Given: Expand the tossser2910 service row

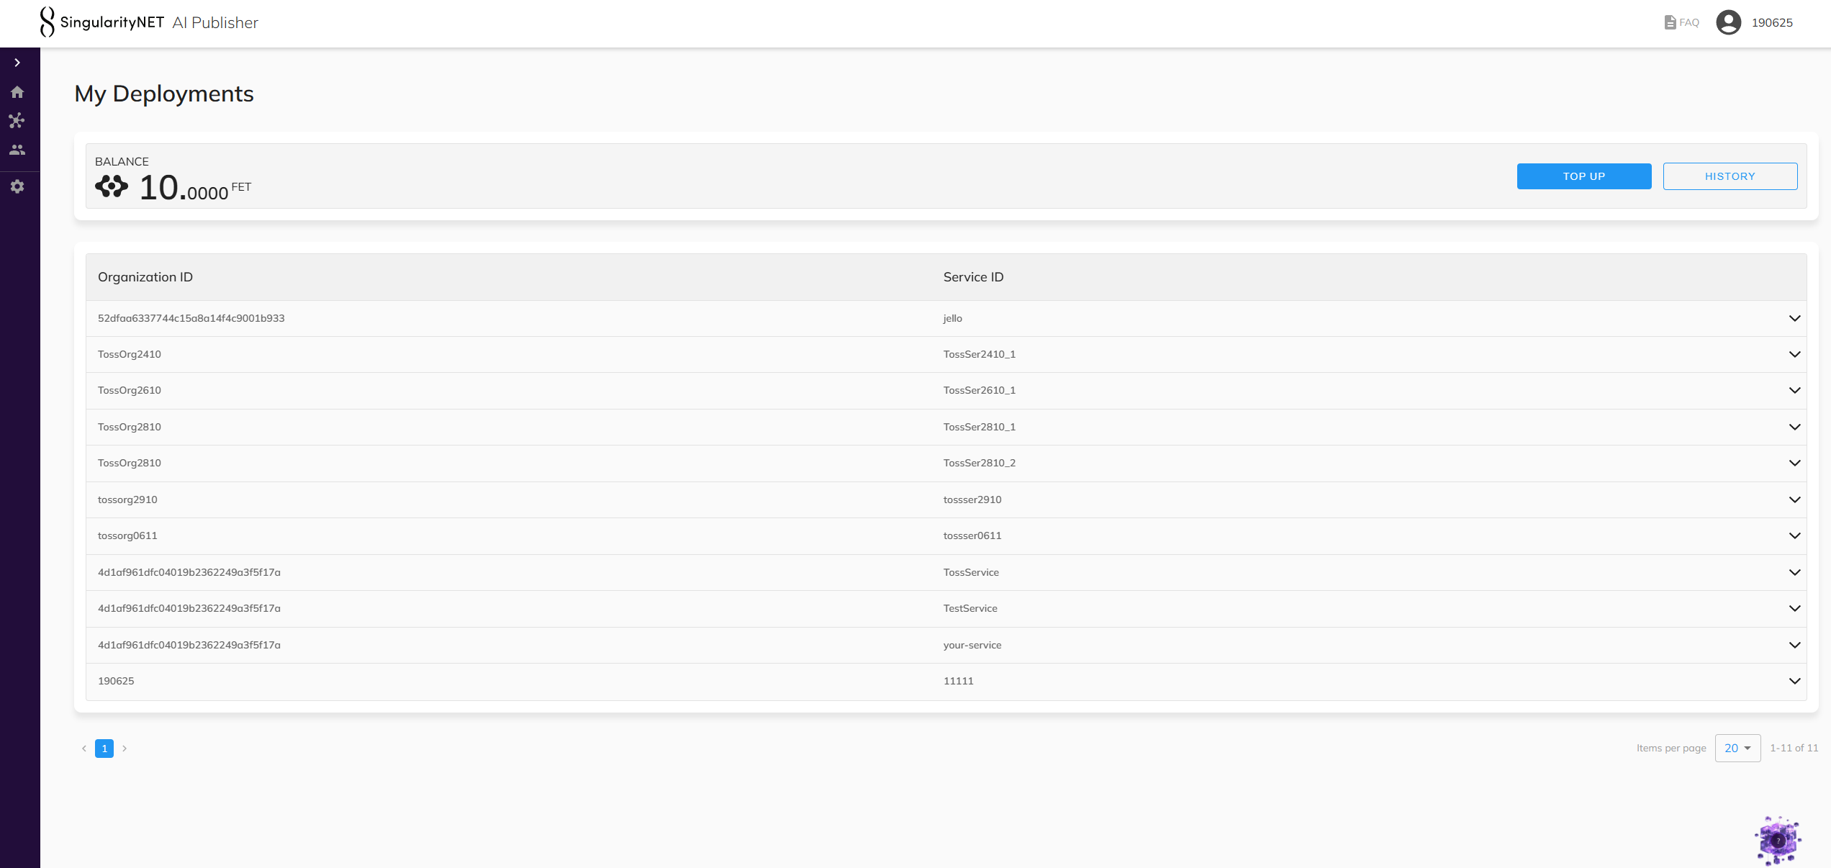Looking at the screenshot, I should 1794,499.
